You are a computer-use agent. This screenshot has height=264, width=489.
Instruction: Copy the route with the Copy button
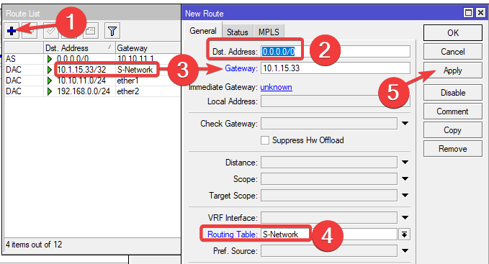point(453,129)
